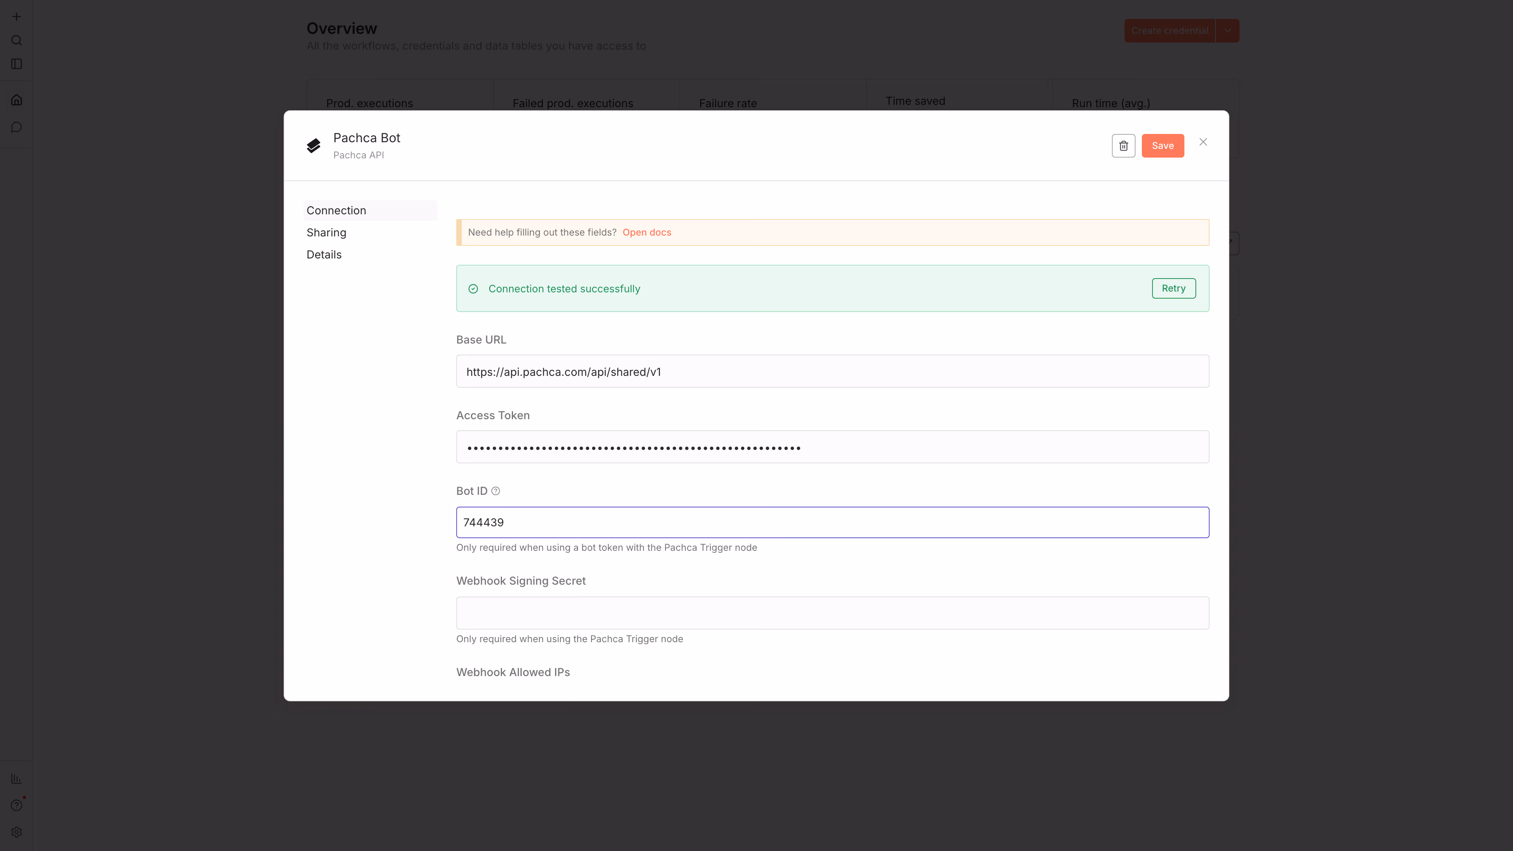Focus the Base URL input field
The image size is (1513, 851).
pyautogui.click(x=832, y=371)
